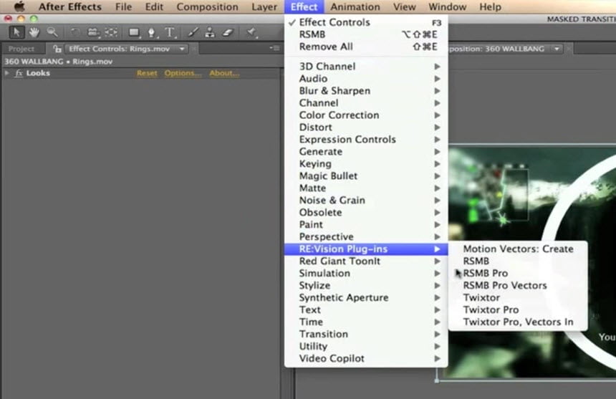Expand Blur & Sharpen submenu
This screenshot has width=616, height=399.
(366, 91)
